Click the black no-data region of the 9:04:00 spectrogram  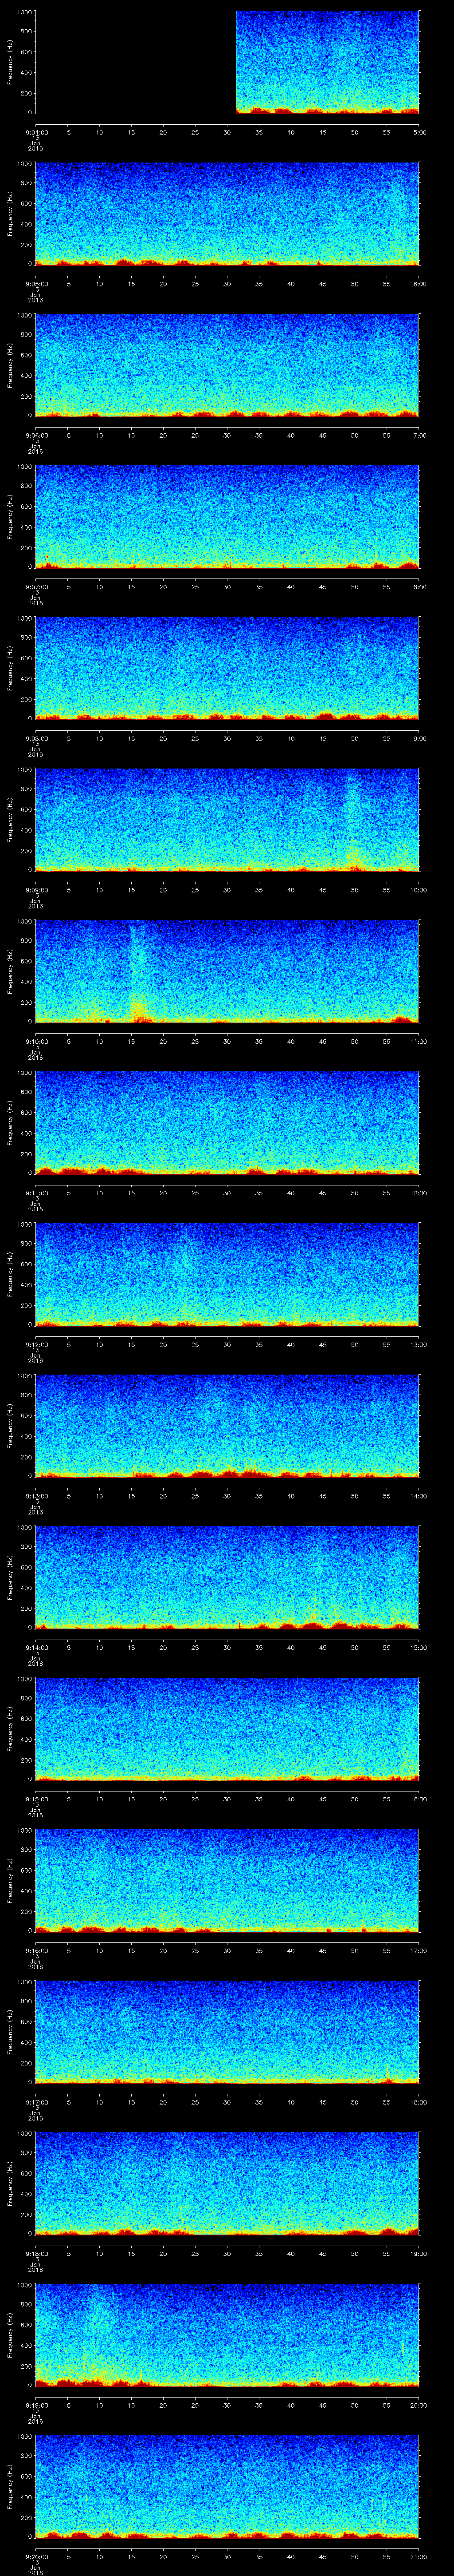click(x=136, y=62)
